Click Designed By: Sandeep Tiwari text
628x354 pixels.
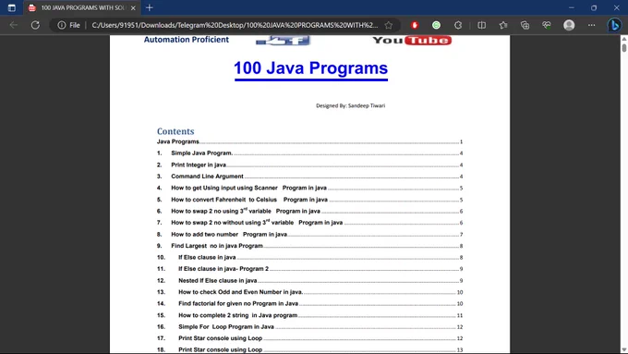(350, 105)
